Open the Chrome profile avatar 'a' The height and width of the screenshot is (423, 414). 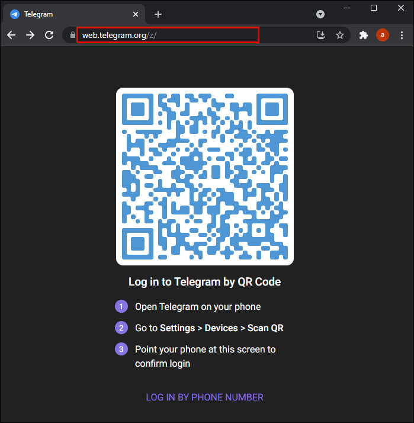383,35
